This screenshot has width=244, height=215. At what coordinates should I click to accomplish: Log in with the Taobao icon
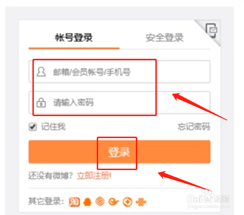tap(74, 202)
